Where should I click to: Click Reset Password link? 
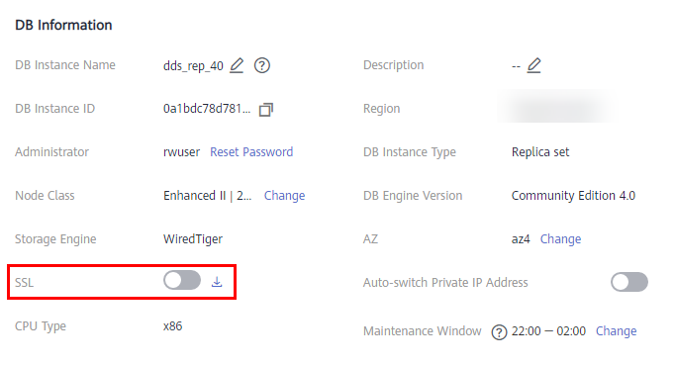coord(251,152)
